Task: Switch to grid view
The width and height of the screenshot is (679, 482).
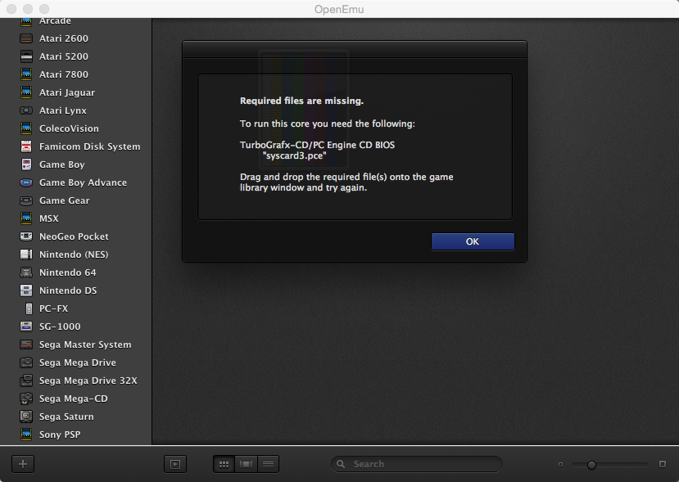Action: pyautogui.click(x=224, y=464)
